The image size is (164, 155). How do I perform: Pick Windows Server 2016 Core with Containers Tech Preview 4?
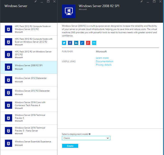coord(30,104)
